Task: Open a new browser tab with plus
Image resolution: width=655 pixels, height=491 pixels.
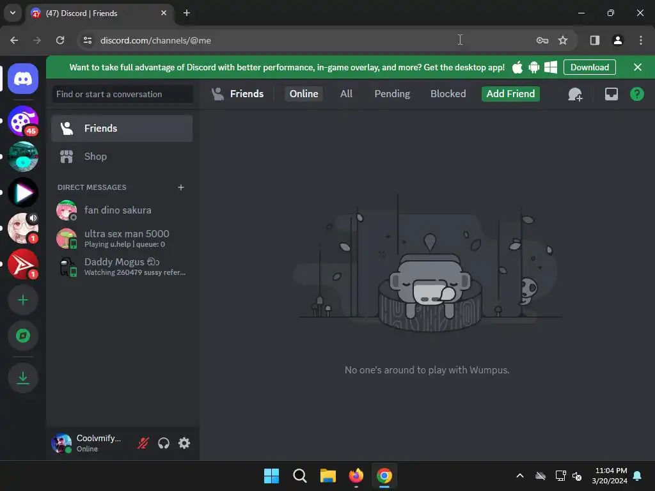Action: (187, 13)
